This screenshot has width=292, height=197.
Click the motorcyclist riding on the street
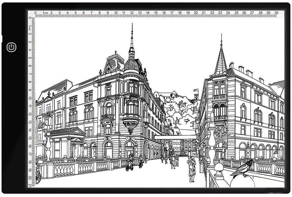129,162
